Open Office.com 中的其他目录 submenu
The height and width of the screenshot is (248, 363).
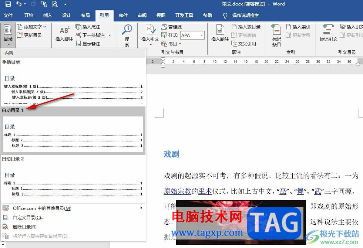click(x=73, y=208)
